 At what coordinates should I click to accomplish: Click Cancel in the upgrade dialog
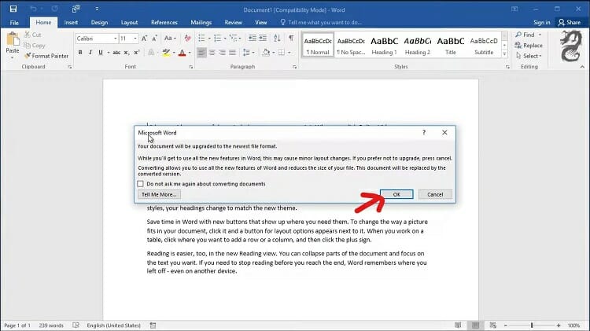point(435,194)
